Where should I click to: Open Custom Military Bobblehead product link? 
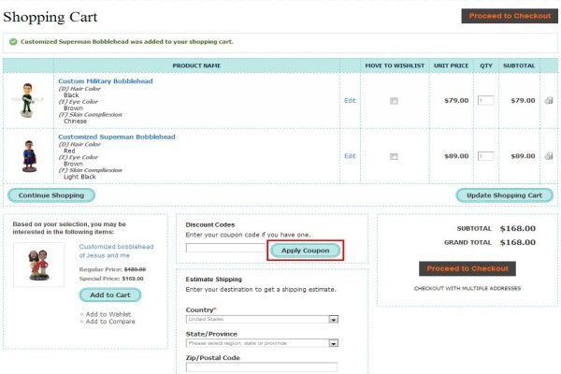[106, 81]
